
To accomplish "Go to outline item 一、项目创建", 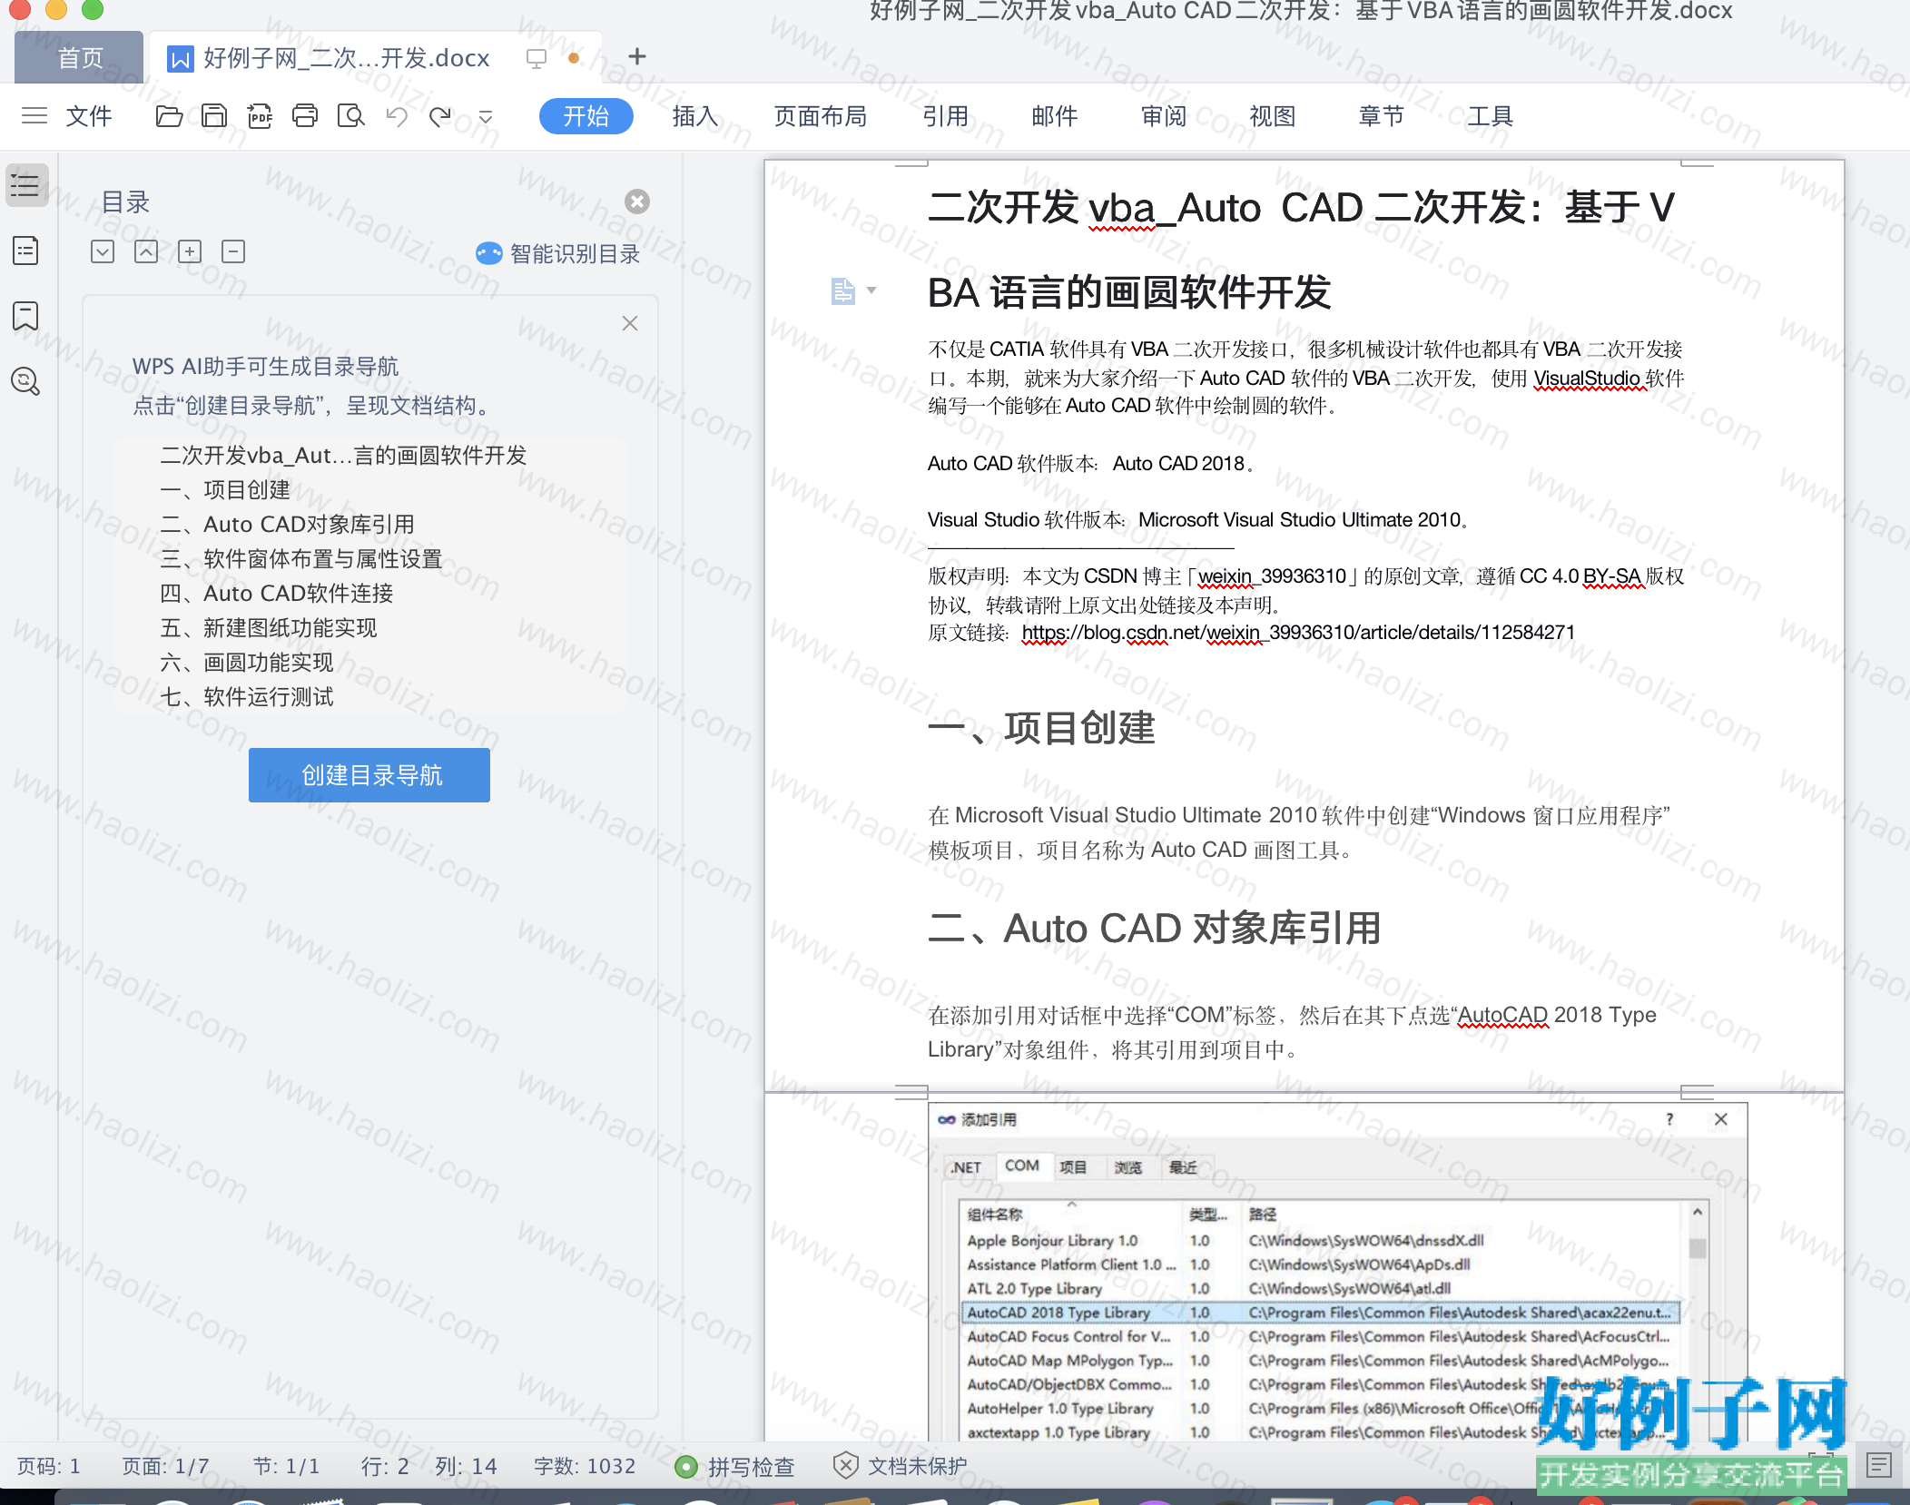I will pos(225,490).
